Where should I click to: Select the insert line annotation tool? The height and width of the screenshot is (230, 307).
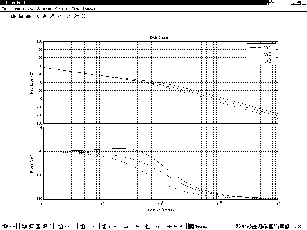(x=59, y=16)
